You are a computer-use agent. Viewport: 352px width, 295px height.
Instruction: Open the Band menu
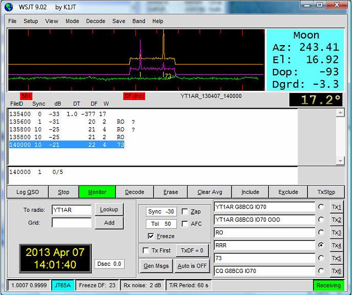click(x=139, y=21)
